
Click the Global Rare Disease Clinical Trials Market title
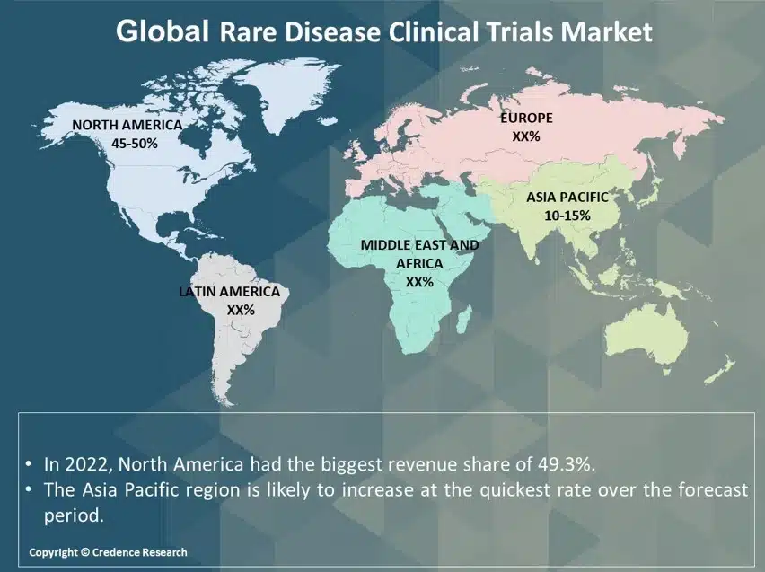point(383,31)
